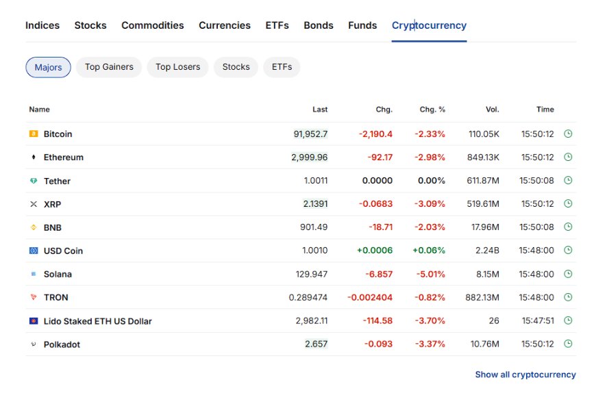Click the Lido Staked ETH logo icon
Viewport: 596px width, 402px height.
34,321
